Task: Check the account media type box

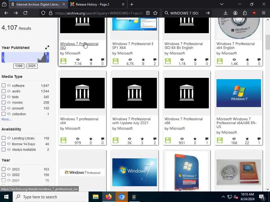Action: click(3, 108)
